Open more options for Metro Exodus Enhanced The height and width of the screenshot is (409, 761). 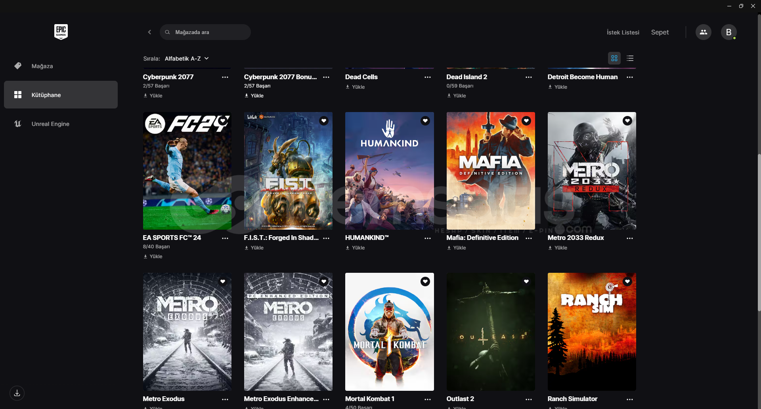[x=326, y=399]
